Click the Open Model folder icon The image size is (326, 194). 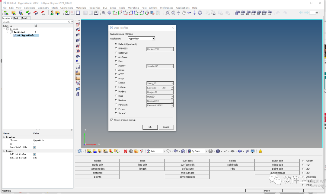coord(14,13)
